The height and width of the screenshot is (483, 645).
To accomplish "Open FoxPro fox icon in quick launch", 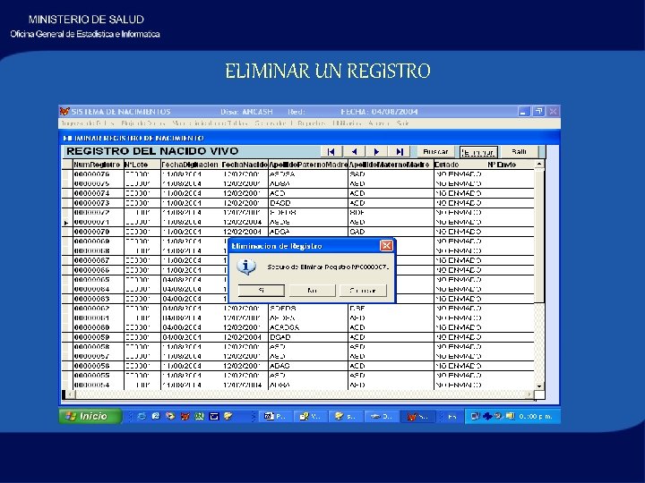I will (185, 416).
